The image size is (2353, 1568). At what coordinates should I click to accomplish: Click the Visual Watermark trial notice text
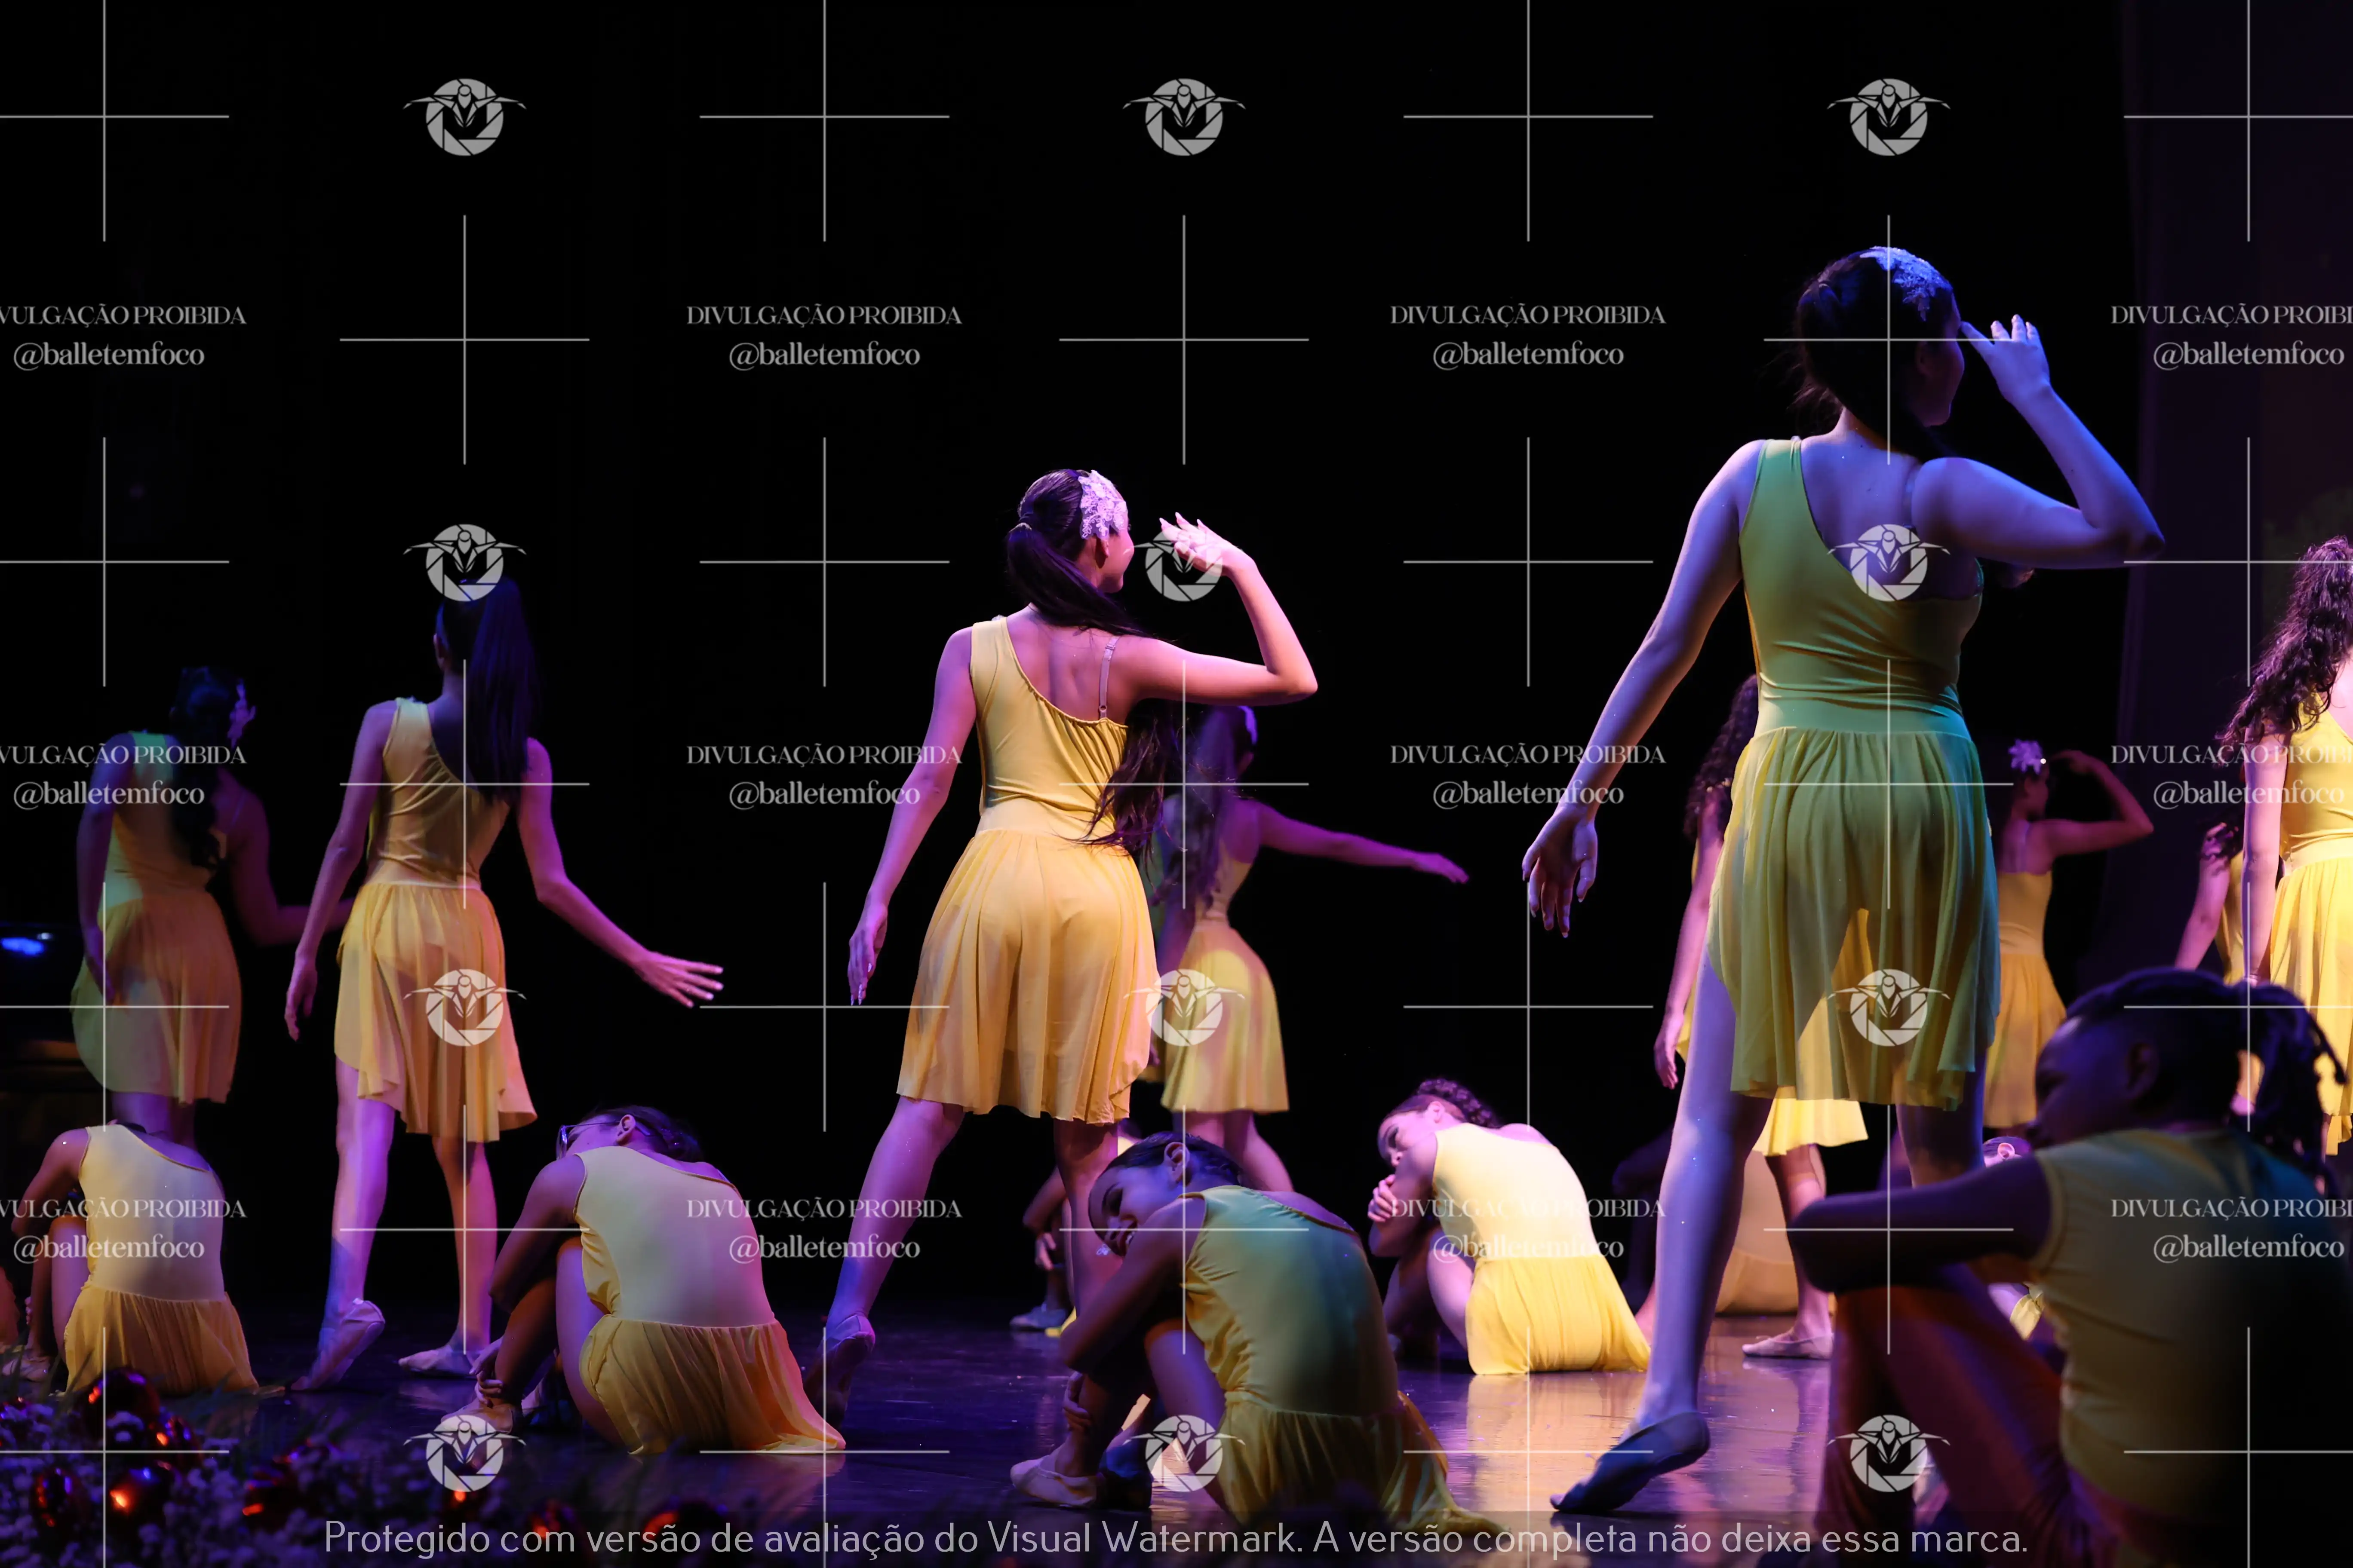1176,1538
